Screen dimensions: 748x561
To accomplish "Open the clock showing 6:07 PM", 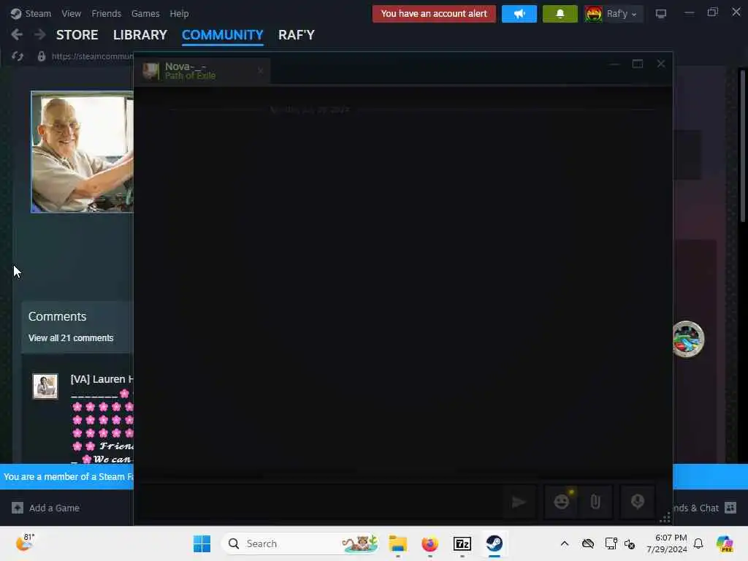I will click(x=666, y=543).
